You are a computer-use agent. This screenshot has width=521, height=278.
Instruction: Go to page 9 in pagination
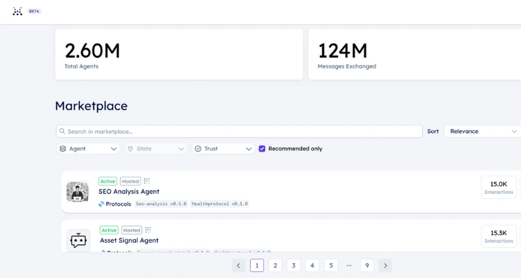coord(367,266)
